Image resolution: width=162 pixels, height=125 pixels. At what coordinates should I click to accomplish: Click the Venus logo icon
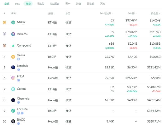point(13,57)
